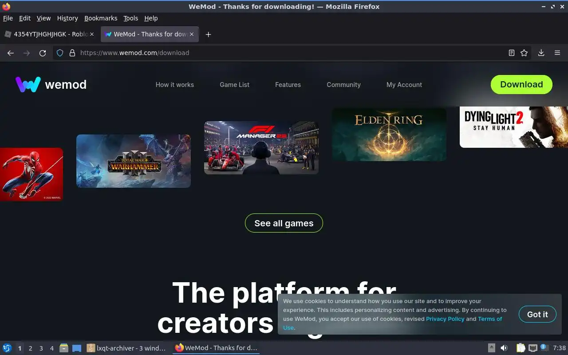Open the How it works page

pyautogui.click(x=175, y=85)
